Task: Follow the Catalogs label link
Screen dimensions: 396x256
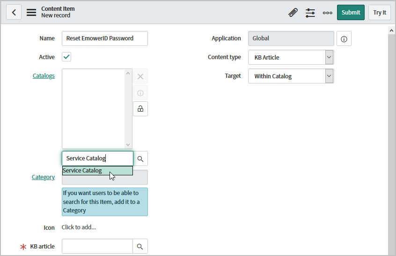Action: (44, 76)
